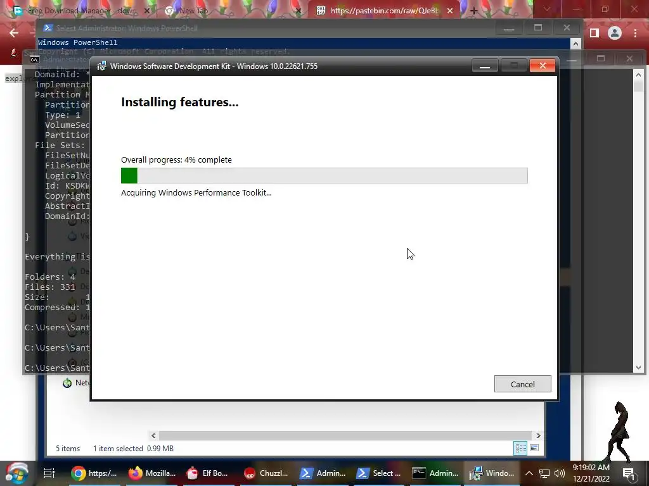Viewport: 649px width, 486px height.
Task: Open Task View on the taskbar
Action: point(49,473)
